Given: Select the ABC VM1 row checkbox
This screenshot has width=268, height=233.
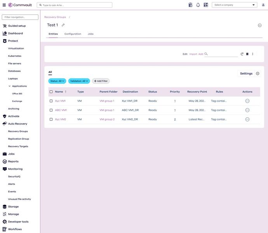Looking at the screenshot, I should [x=51, y=110].
